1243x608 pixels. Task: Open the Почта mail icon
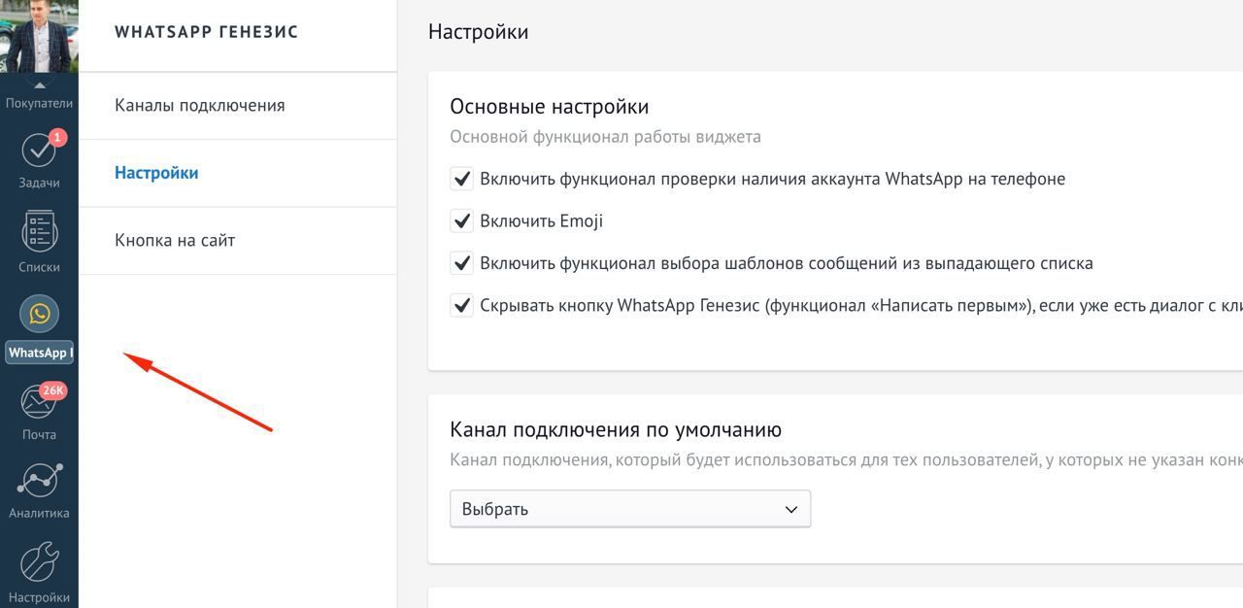[x=39, y=400]
